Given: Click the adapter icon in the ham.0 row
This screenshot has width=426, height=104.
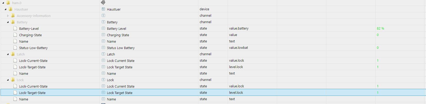Looking at the screenshot, I should click(103, 3).
